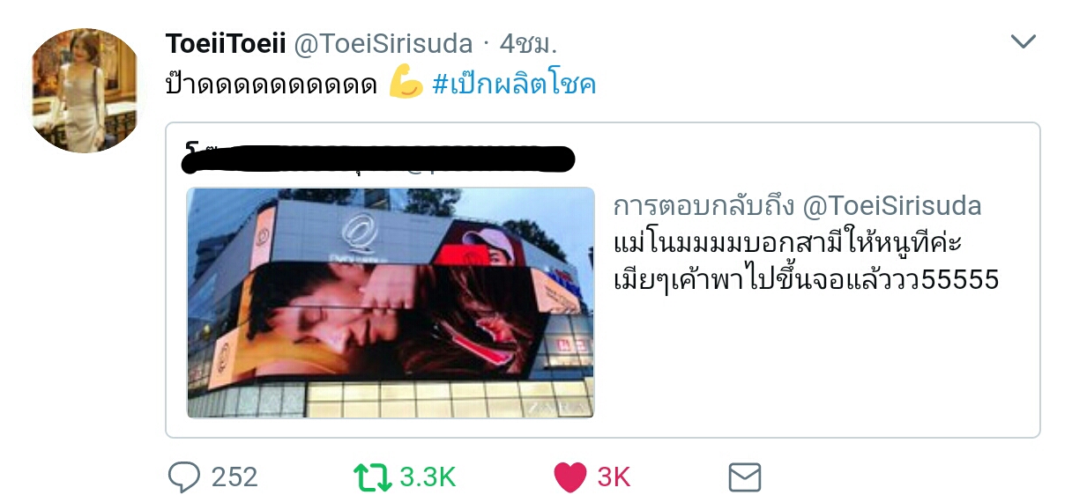Open the @ToeiSirisuda handle next to name

coord(382,42)
